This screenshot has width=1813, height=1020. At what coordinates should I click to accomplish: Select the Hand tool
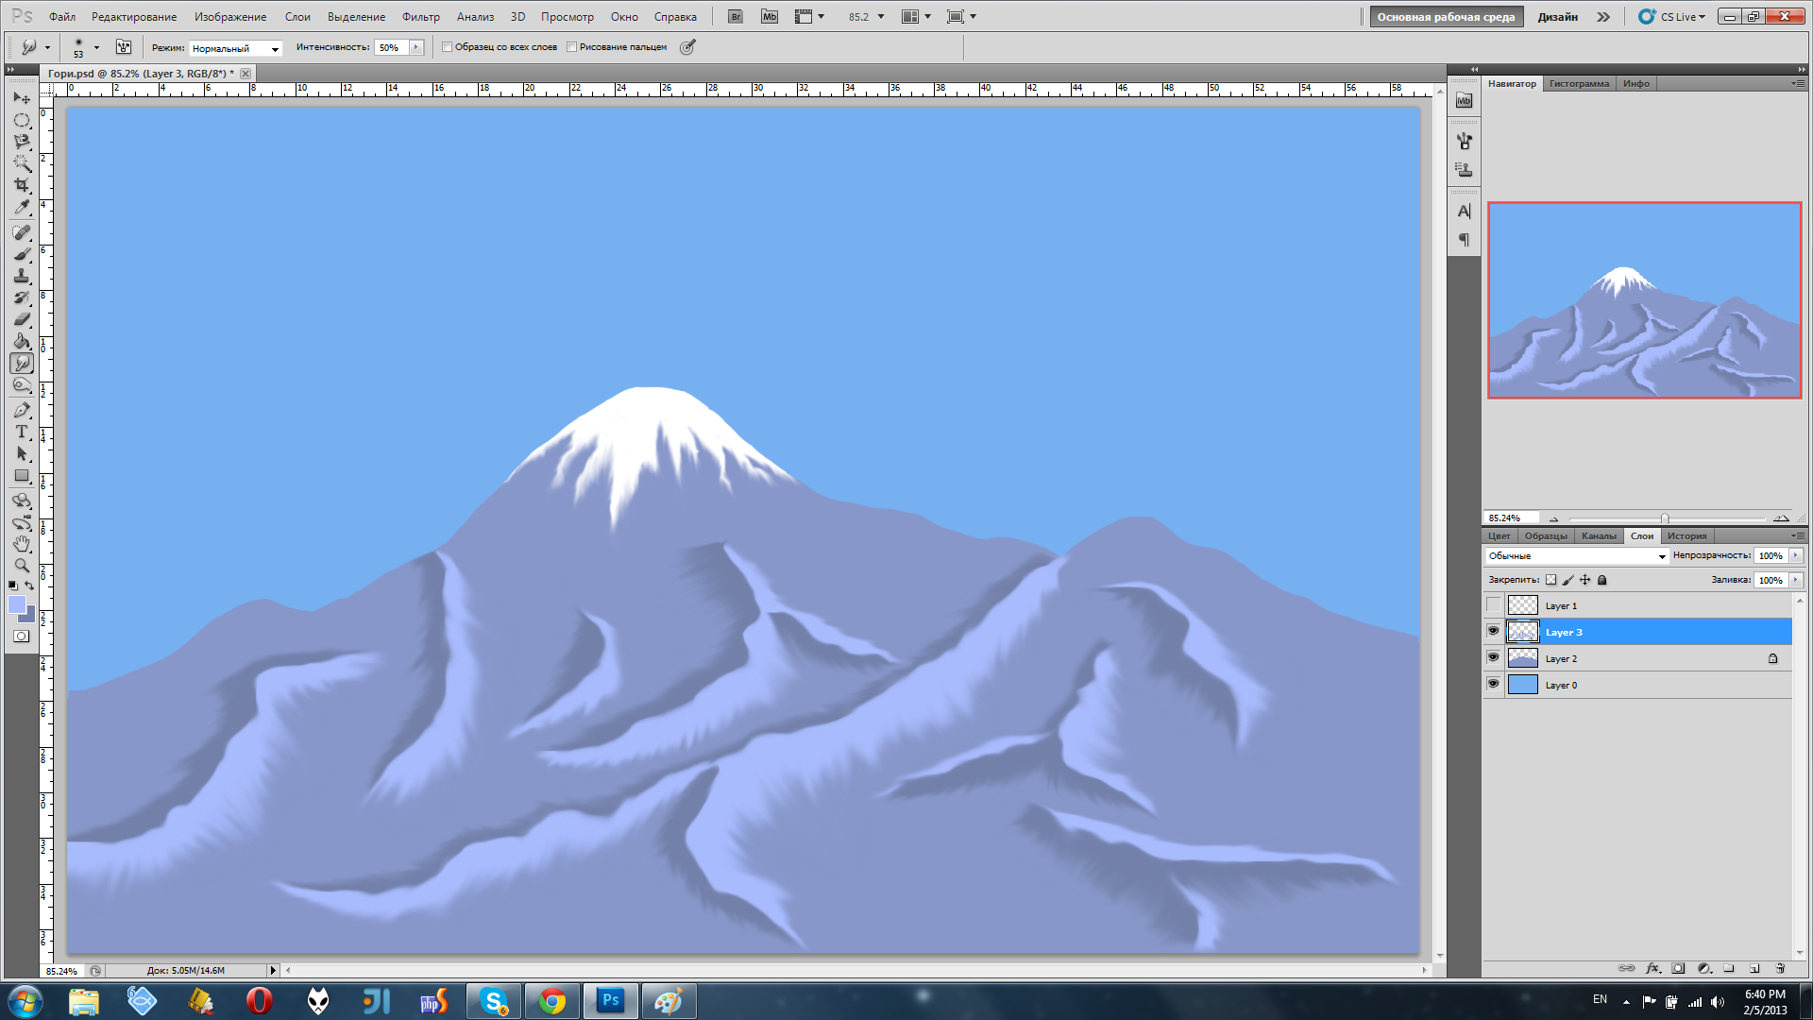click(22, 544)
